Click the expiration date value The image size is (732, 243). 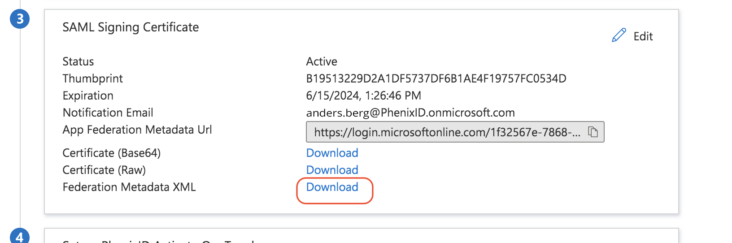(x=363, y=95)
